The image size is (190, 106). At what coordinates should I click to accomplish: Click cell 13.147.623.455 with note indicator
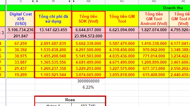click(x=53, y=30)
